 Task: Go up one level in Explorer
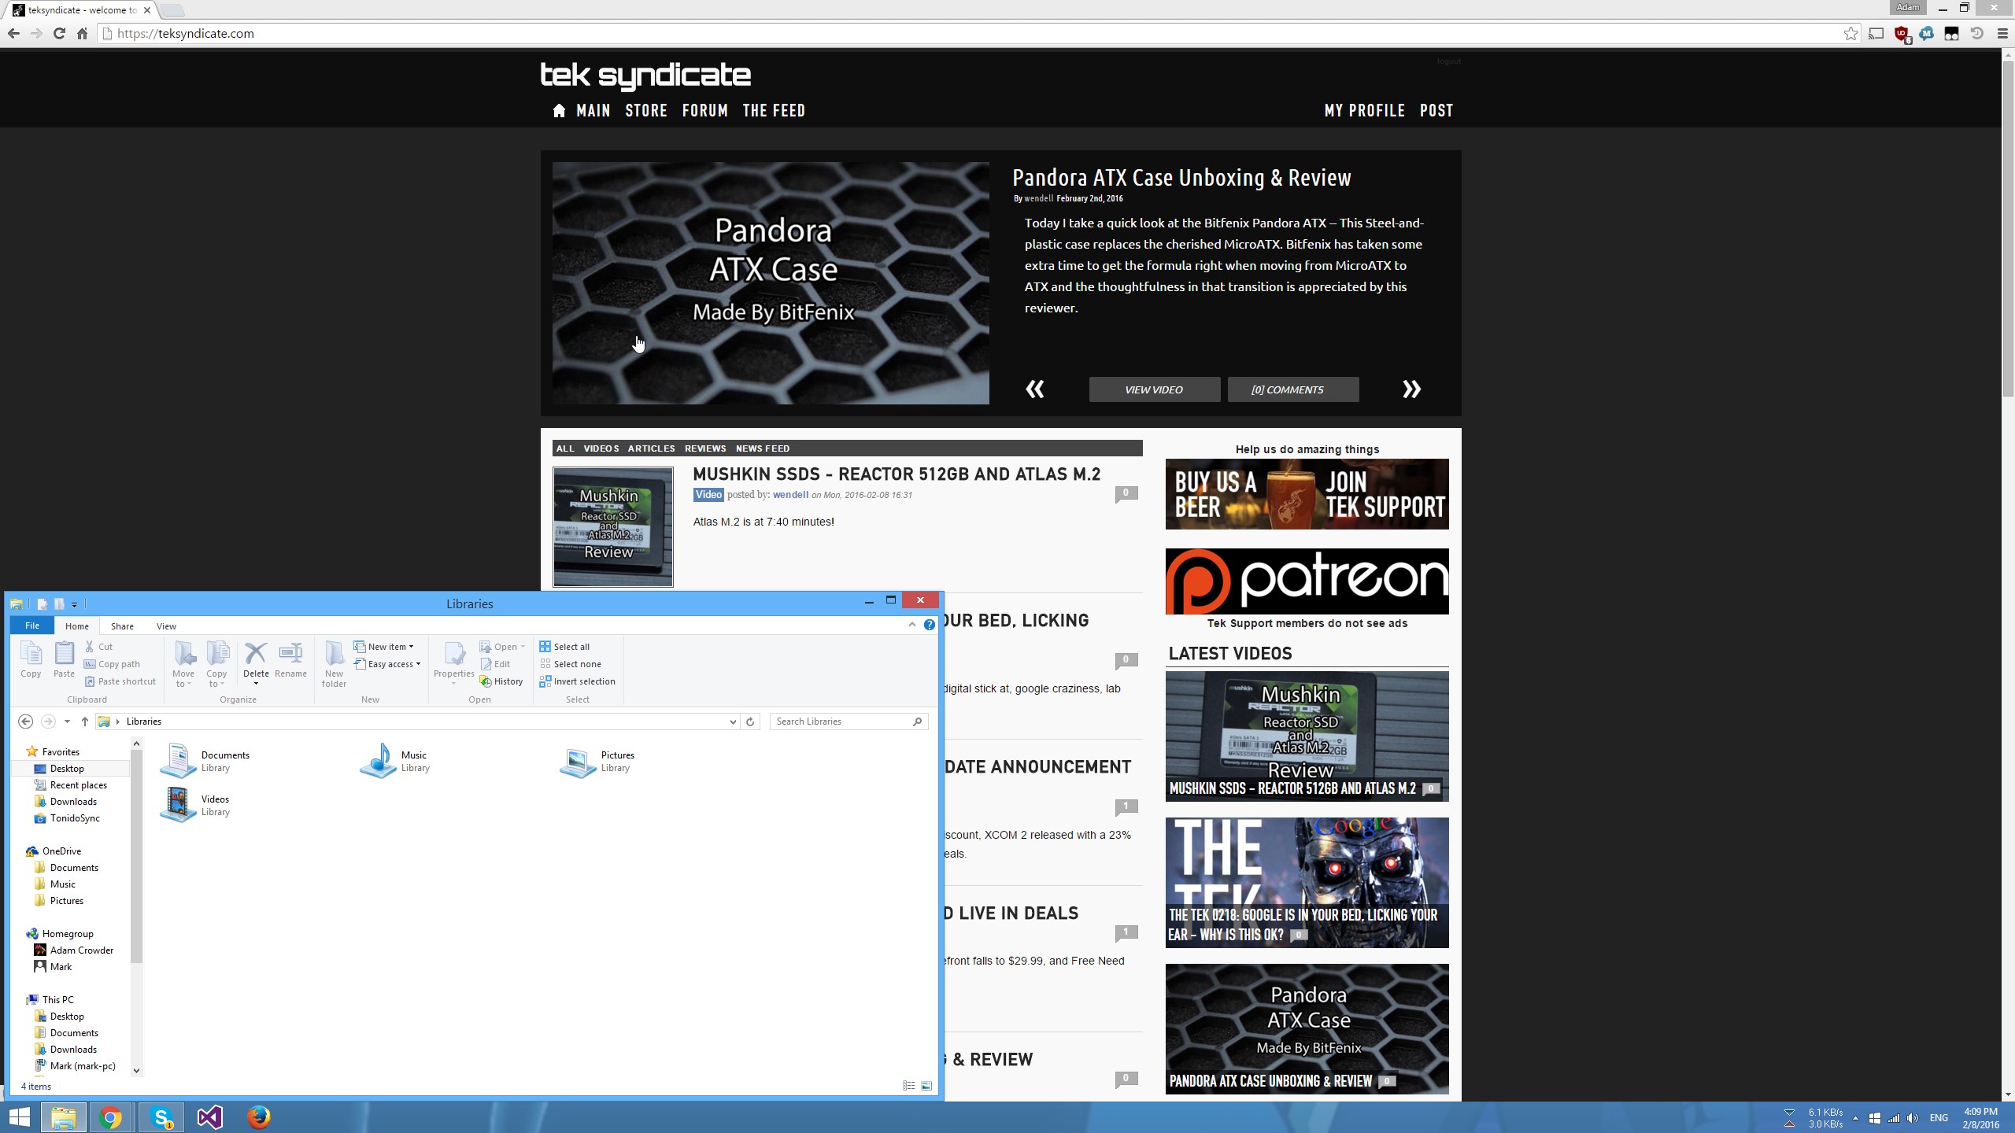pyautogui.click(x=85, y=722)
